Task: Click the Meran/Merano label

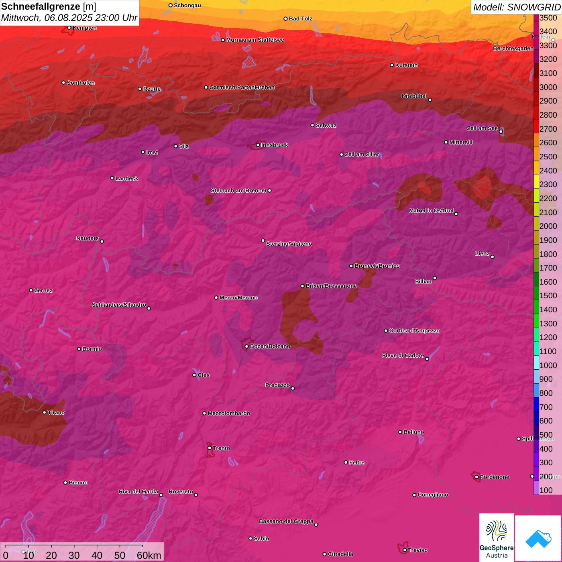Action: tap(238, 297)
